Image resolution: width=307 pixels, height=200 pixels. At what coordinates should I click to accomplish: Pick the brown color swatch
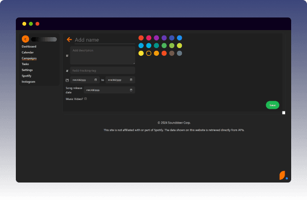point(172,54)
